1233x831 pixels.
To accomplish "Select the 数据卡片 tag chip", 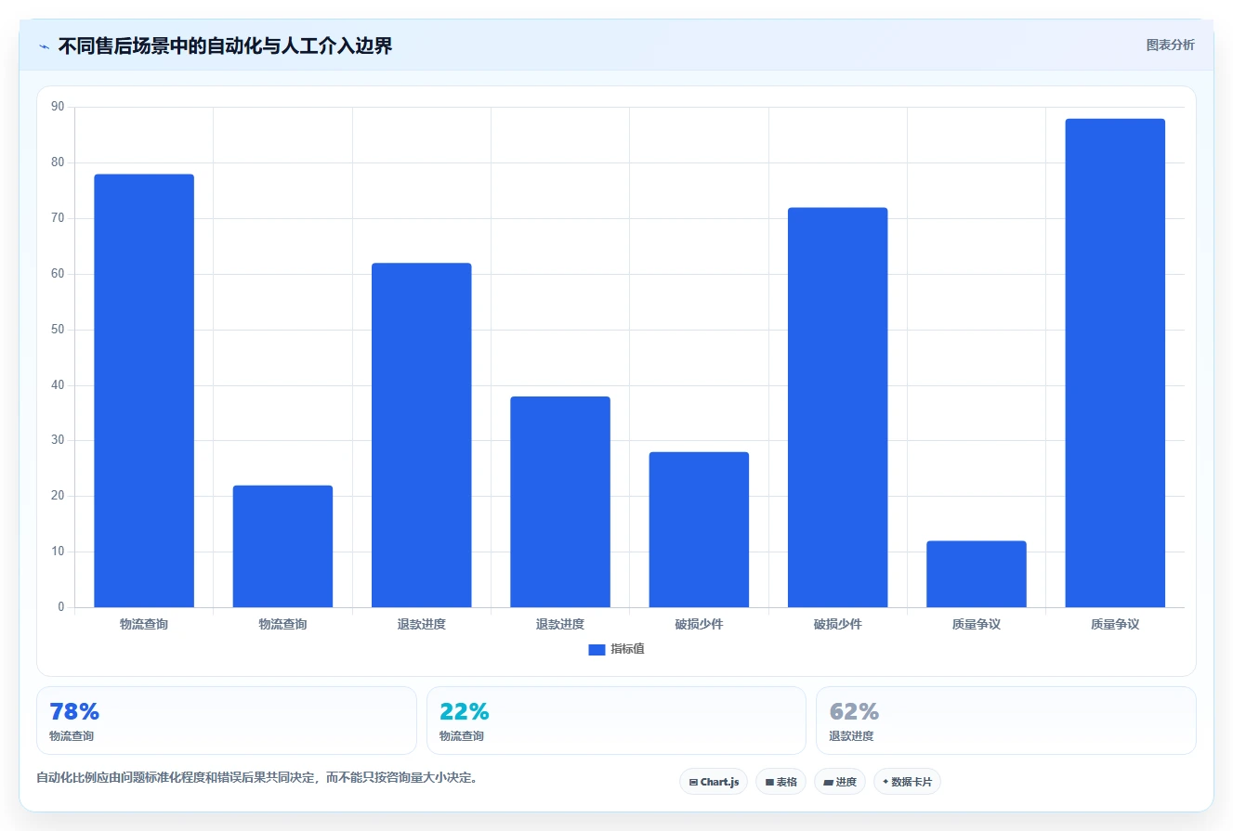I will pyautogui.click(x=907, y=782).
